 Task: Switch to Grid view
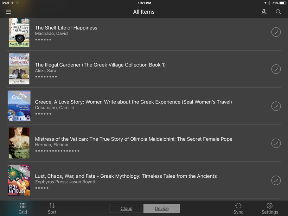click(23, 209)
